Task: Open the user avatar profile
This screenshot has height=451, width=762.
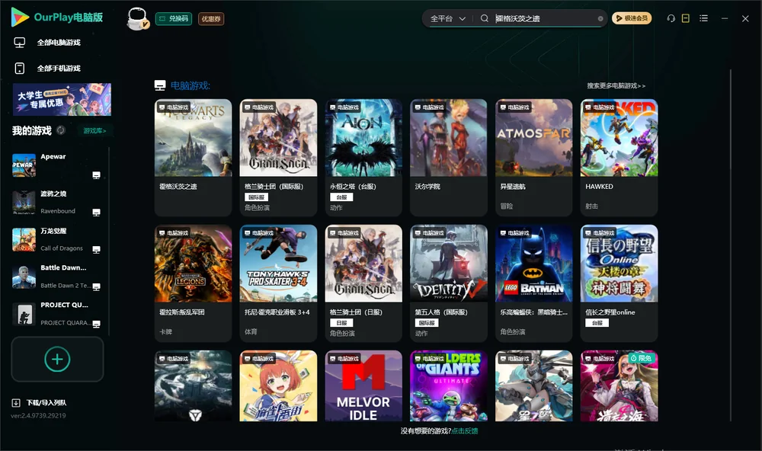Action: tap(137, 18)
